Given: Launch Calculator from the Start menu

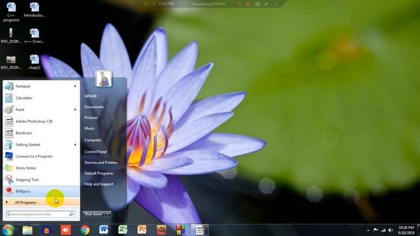Looking at the screenshot, I should tap(41, 98).
